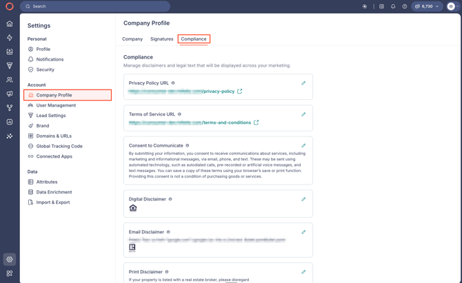Open Import & Export under Data
The width and height of the screenshot is (462, 283).
pyautogui.click(x=52, y=202)
